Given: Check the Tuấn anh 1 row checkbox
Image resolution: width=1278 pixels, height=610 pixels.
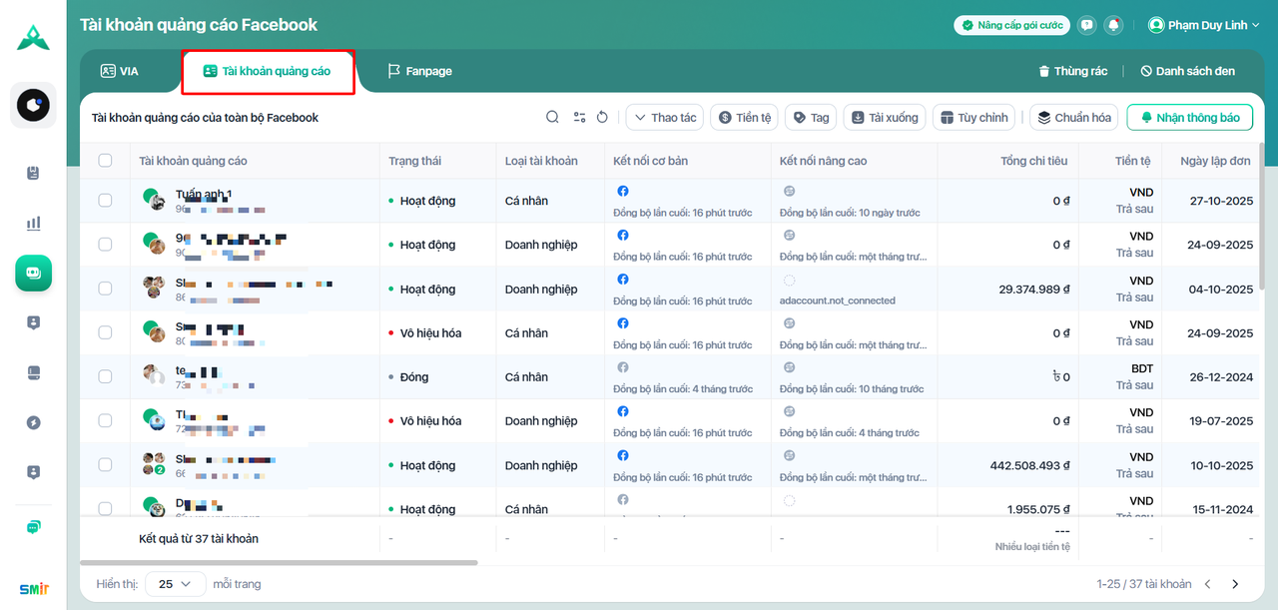Looking at the screenshot, I should point(105,201).
